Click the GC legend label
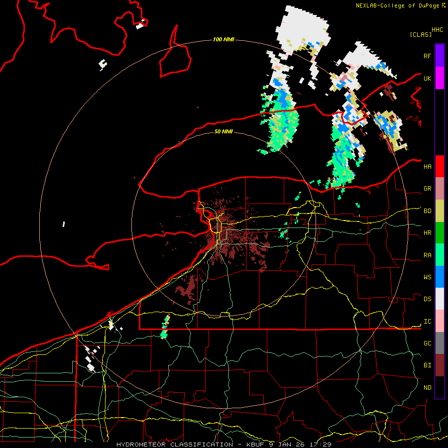This screenshot has width=448, height=448. (x=427, y=343)
